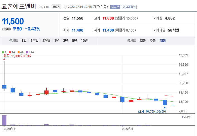Image resolution: width=197 pixels, height=136 pixels.
Task: Click the 거래량 legend in the volume pane
Action: [186, 117]
